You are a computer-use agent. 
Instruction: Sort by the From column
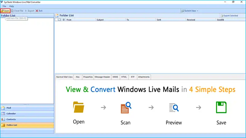[80, 20]
